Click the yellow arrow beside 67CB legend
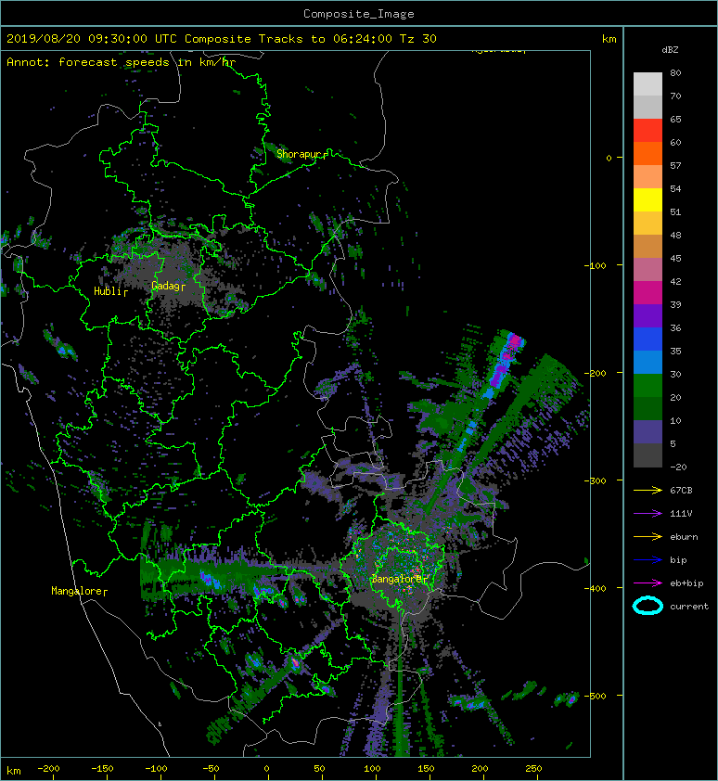Screen dimensions: 718x781 click(647, 491)
